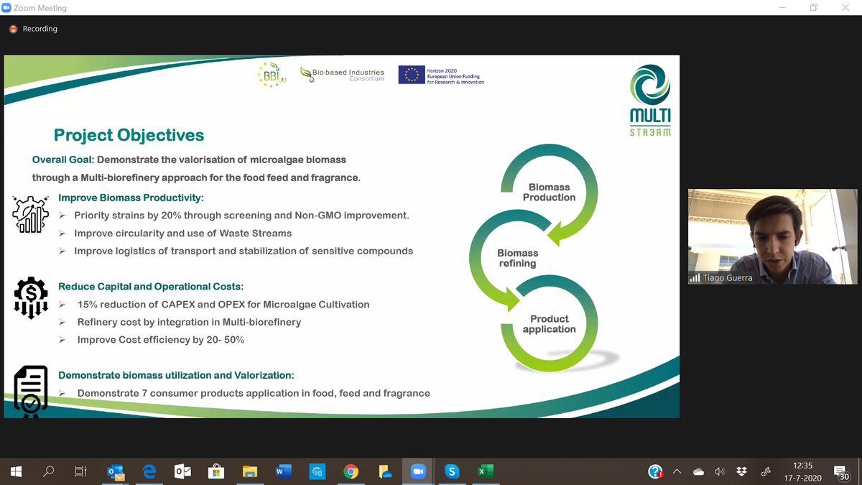The height and width of the screenshot is (485, 862).
Task: Show hidden system tray icons
Action: tap(677, 472)
